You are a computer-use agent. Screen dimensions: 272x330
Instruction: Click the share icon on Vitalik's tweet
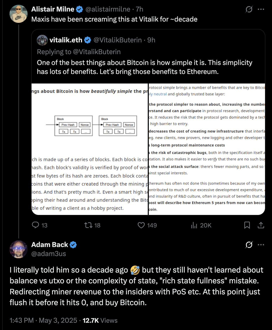(x=261, y=225)
